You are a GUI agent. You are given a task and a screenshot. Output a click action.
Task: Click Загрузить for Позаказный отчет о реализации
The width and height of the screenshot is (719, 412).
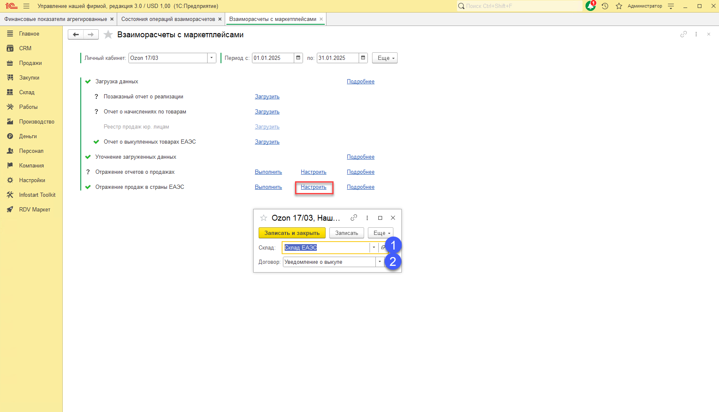(267, 97)
